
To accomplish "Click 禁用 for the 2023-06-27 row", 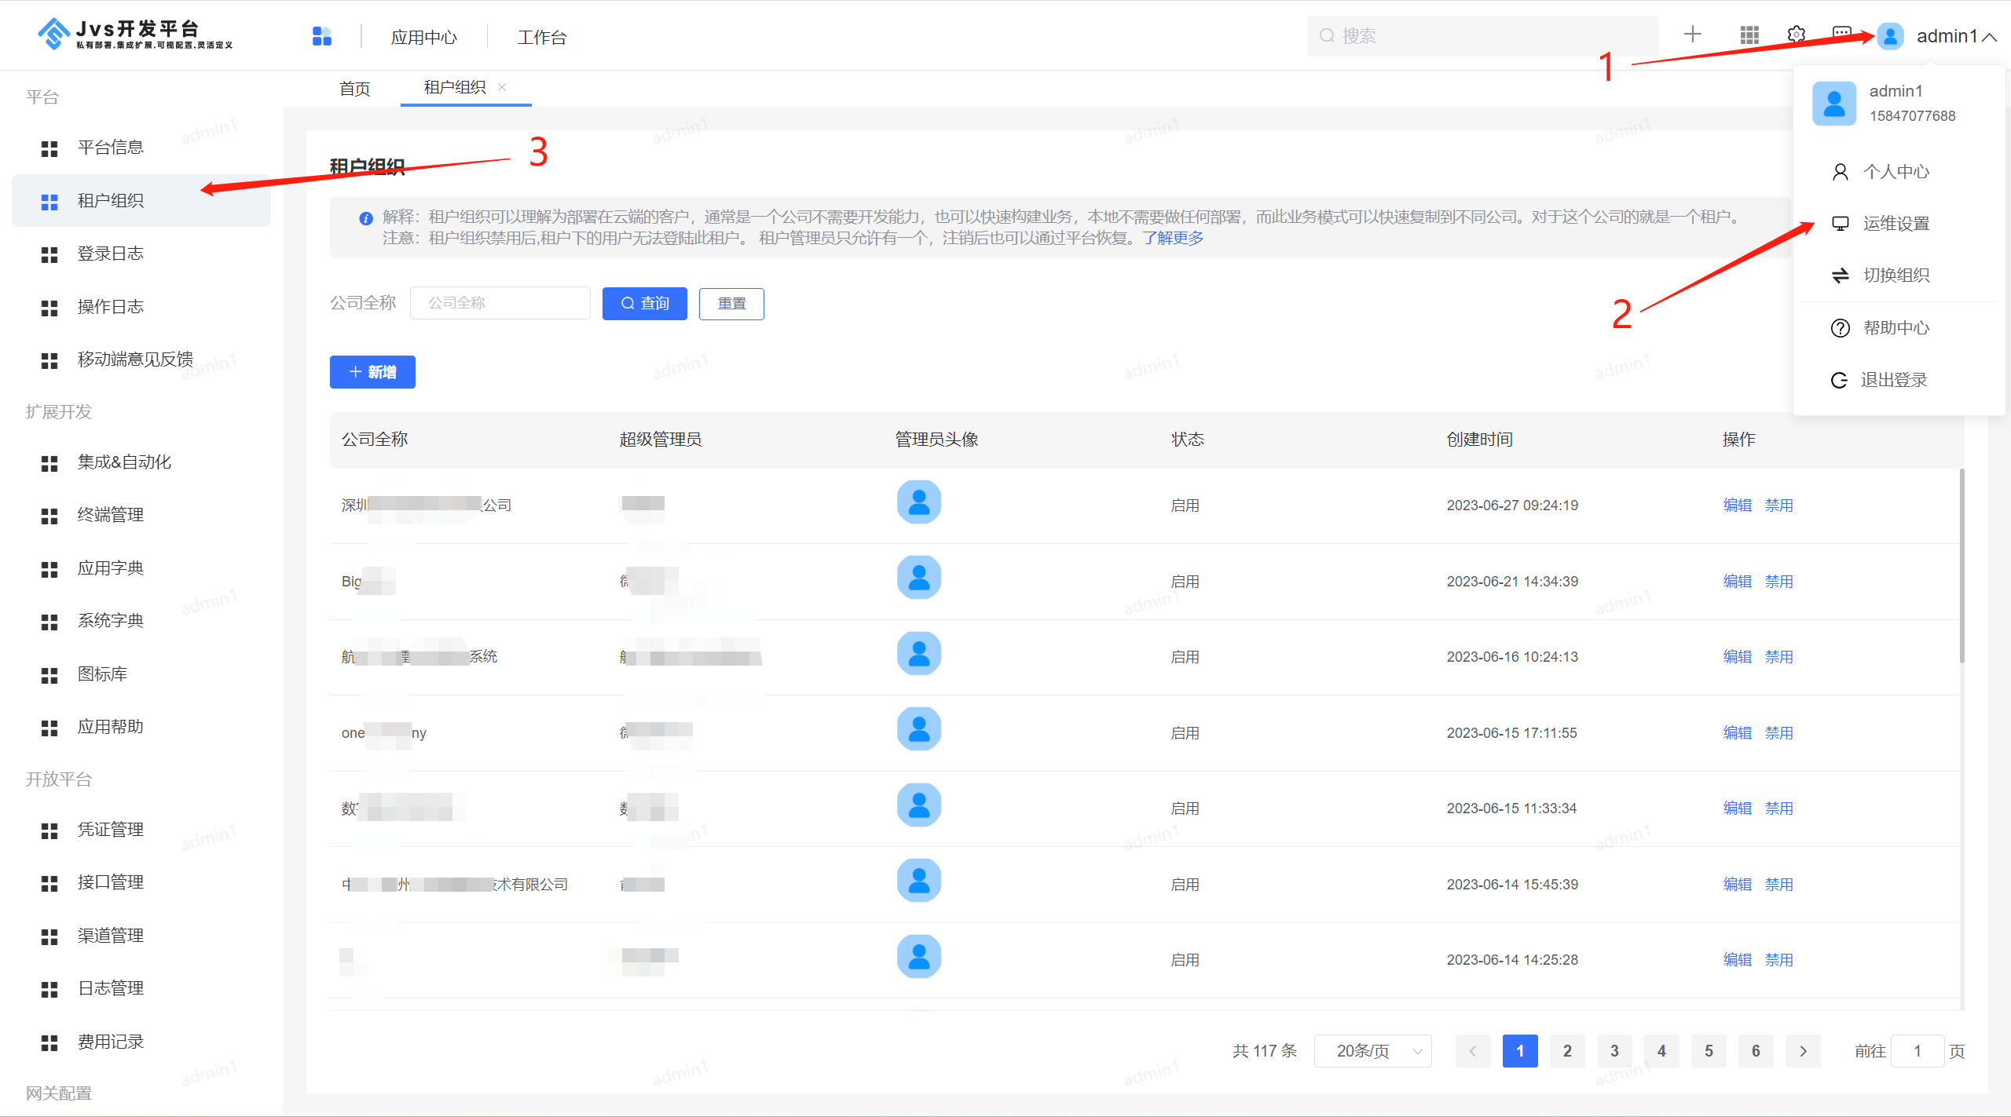I will (1778, 506).
